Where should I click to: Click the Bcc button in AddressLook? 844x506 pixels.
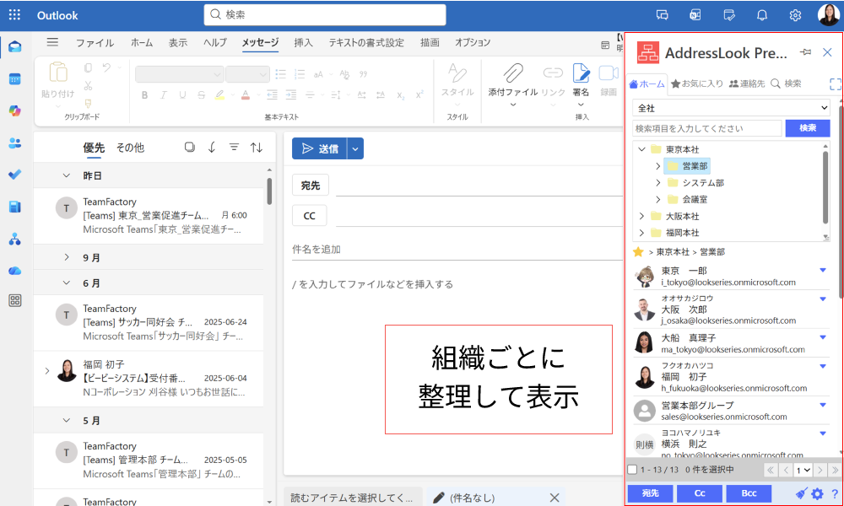[749, 493]
